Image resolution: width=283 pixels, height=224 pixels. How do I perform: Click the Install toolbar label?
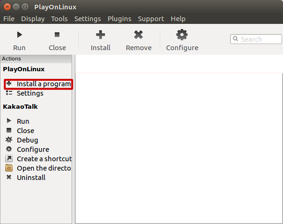[x=101, y=48]
